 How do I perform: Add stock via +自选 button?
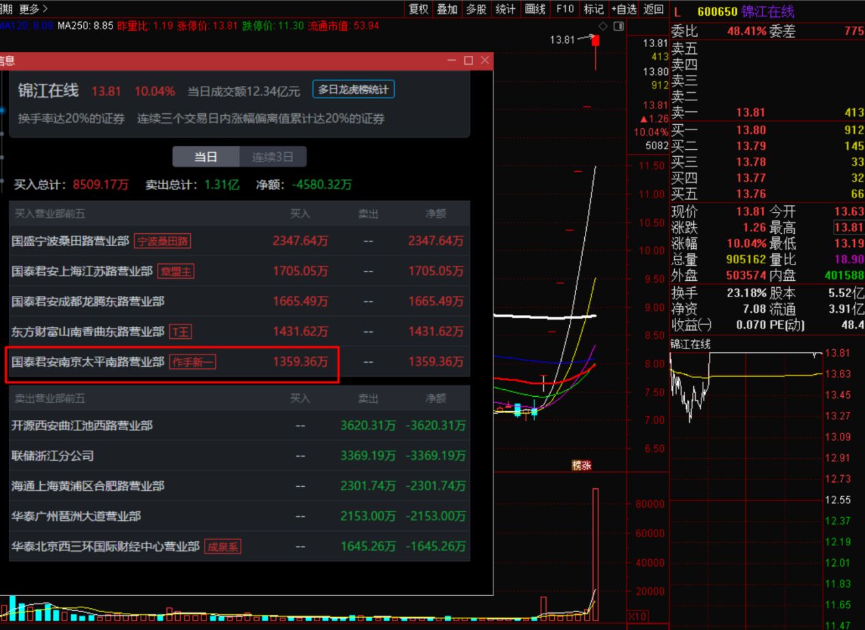(624, 9)
